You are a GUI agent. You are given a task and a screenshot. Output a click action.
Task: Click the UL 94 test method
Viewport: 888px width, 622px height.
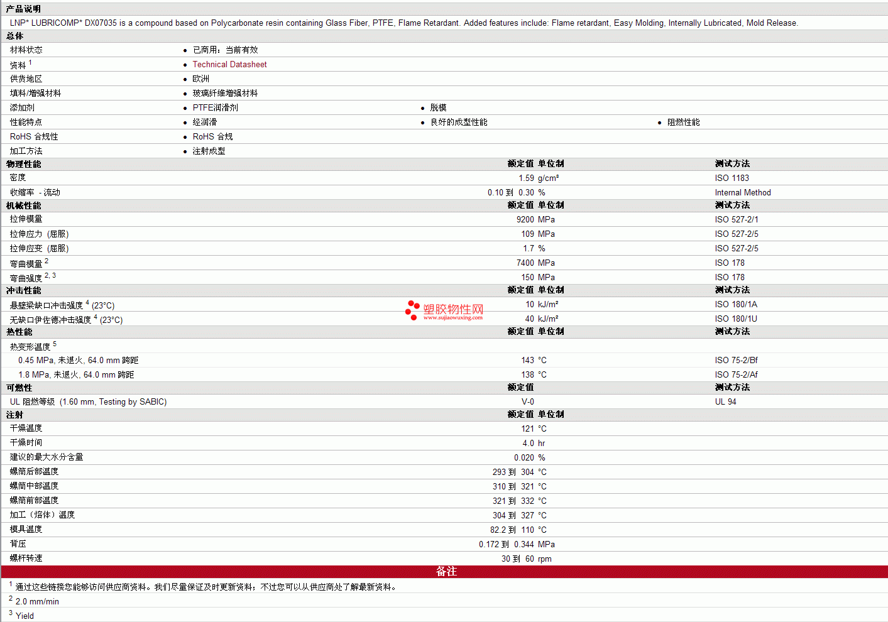726,401
